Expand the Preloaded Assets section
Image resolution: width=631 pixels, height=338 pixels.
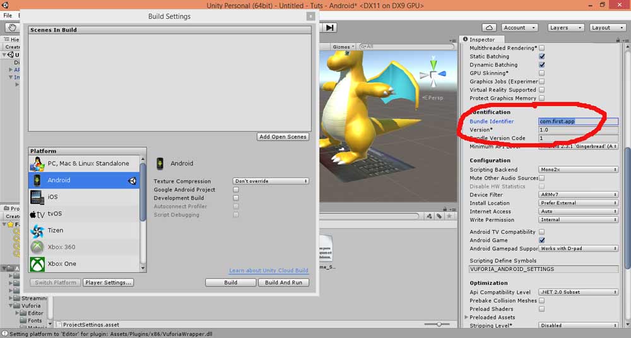tap(467, 317)
